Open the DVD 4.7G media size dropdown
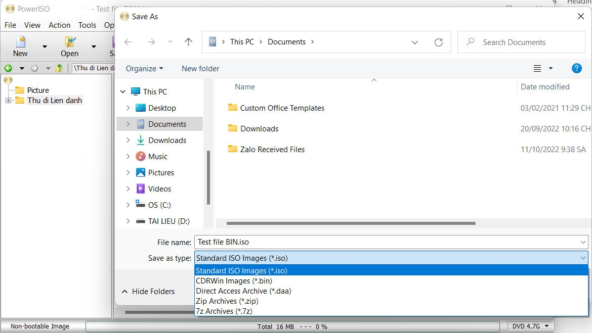This screenshot has height=333, width=592. point(530,326)
